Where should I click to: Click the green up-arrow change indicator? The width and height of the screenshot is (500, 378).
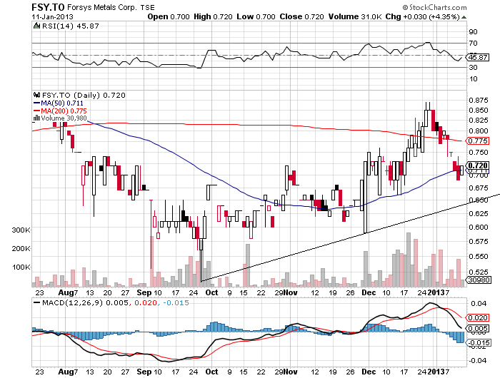tap(464, 17)
